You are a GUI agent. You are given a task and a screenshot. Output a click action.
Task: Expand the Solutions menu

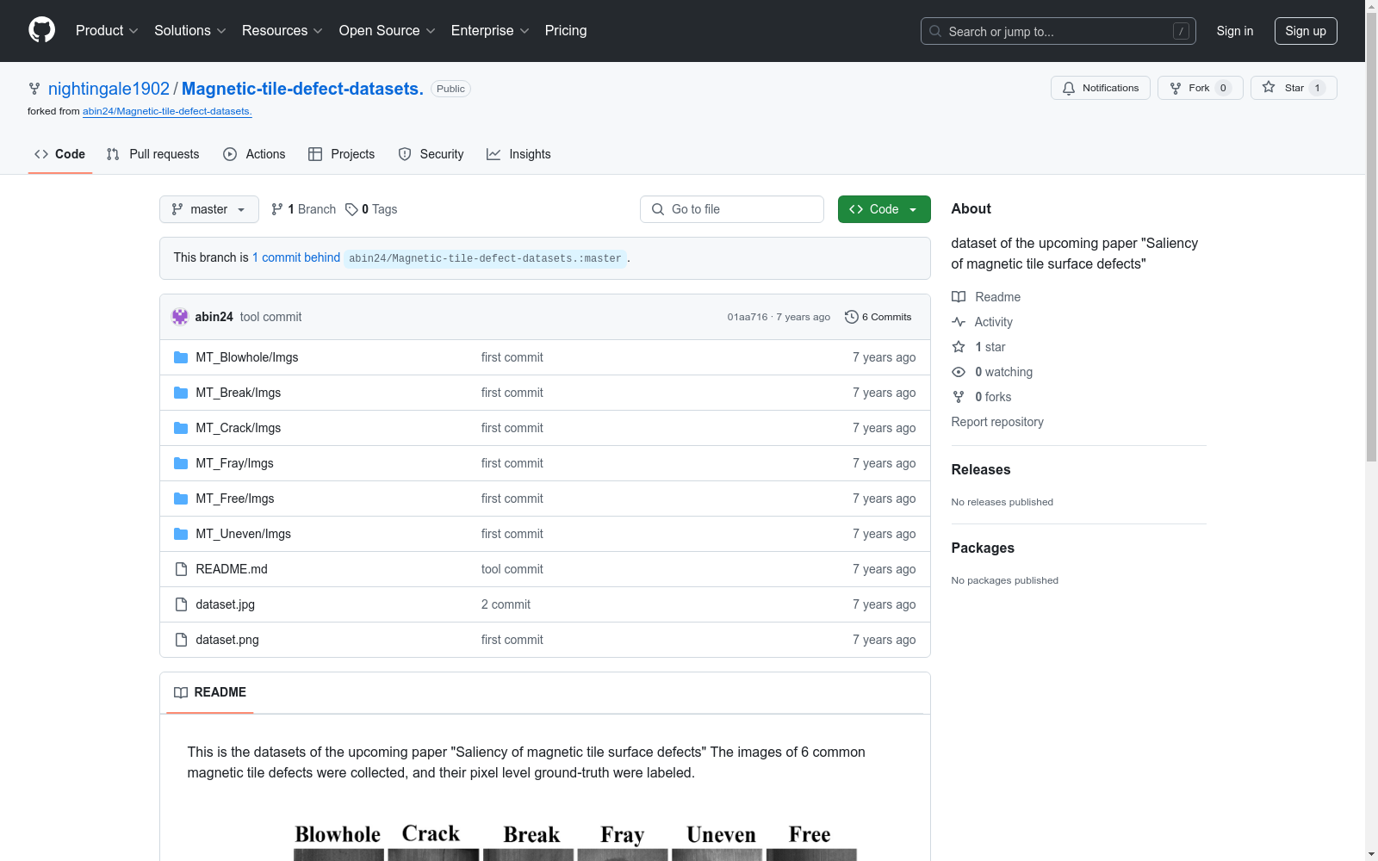(190, 31)
